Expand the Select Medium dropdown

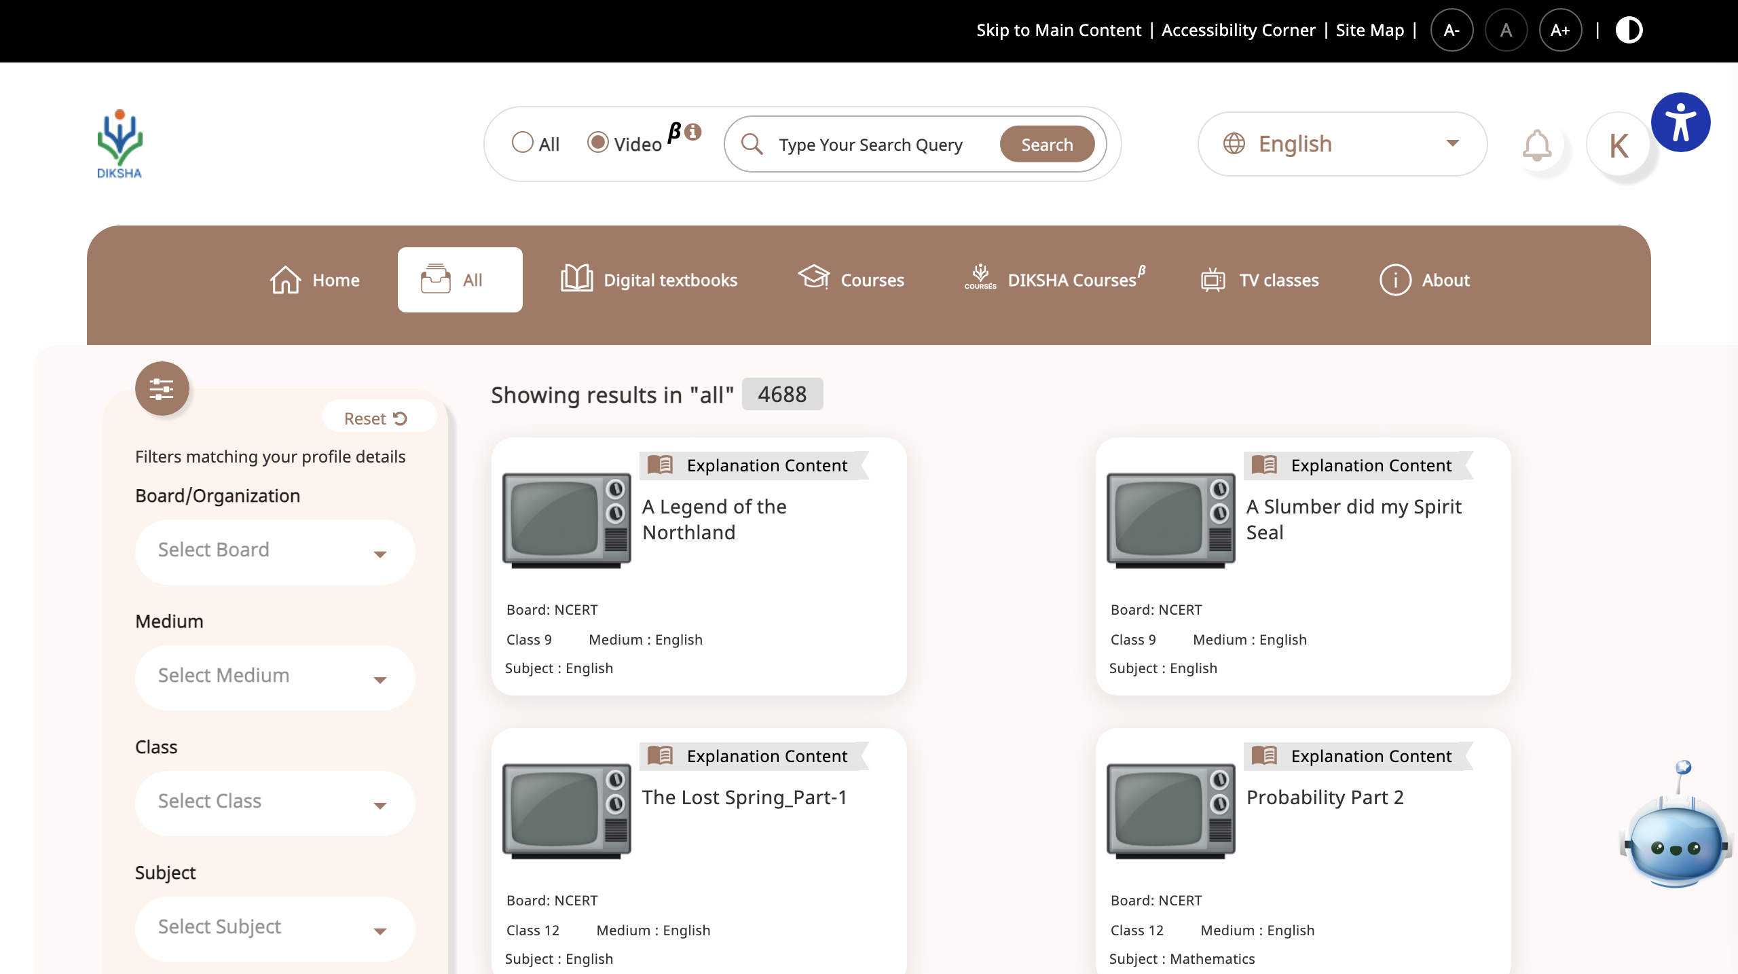click(274, 677)
